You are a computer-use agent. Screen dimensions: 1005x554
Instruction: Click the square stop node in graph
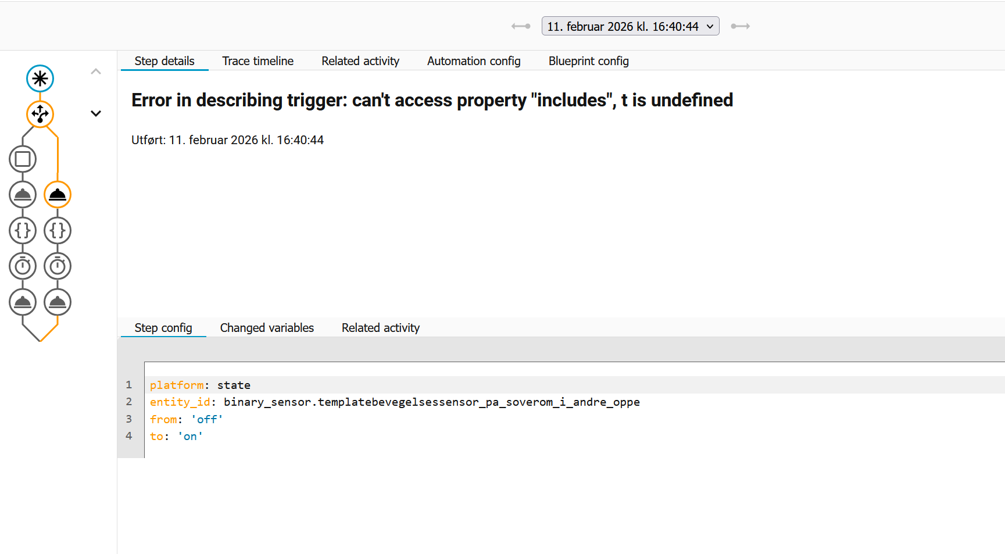(x=23, y=159)
